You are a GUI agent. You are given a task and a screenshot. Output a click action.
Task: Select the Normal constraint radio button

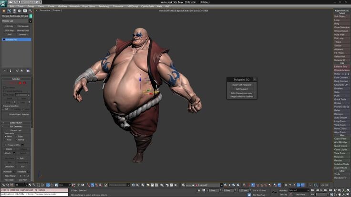[x=16, y=140]
